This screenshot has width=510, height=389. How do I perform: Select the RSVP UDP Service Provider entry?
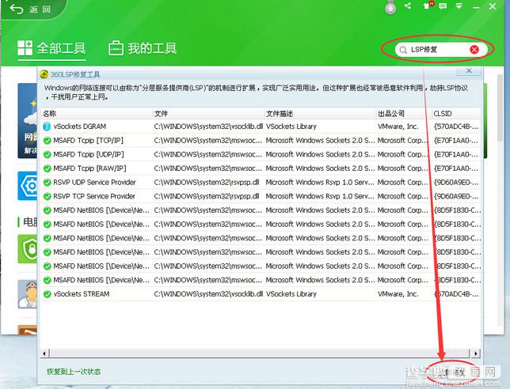(94, 182)
